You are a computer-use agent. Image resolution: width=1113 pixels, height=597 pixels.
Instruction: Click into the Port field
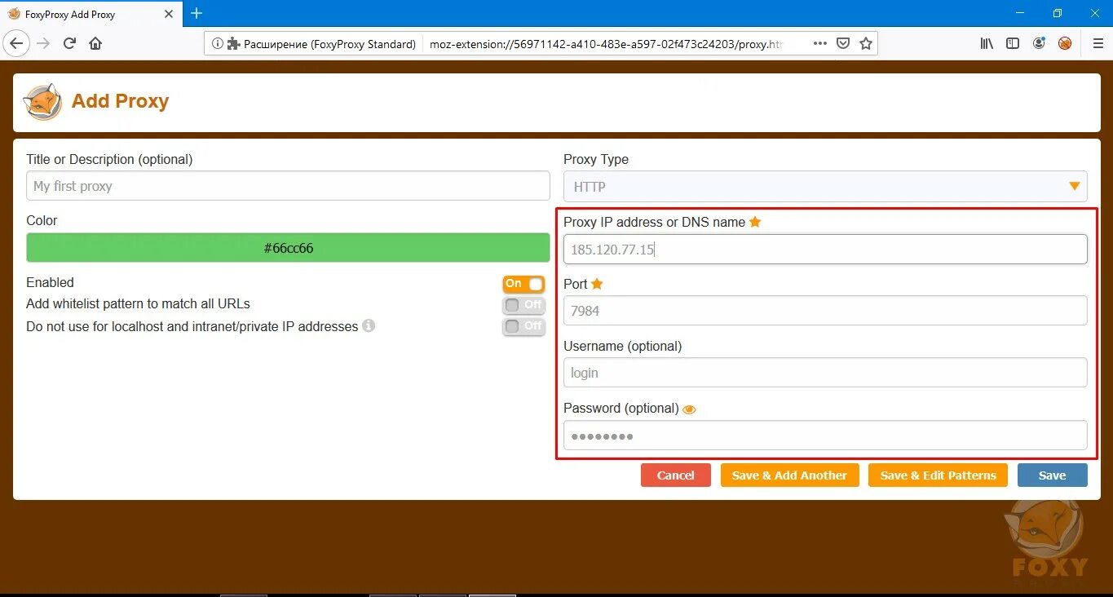825,311
